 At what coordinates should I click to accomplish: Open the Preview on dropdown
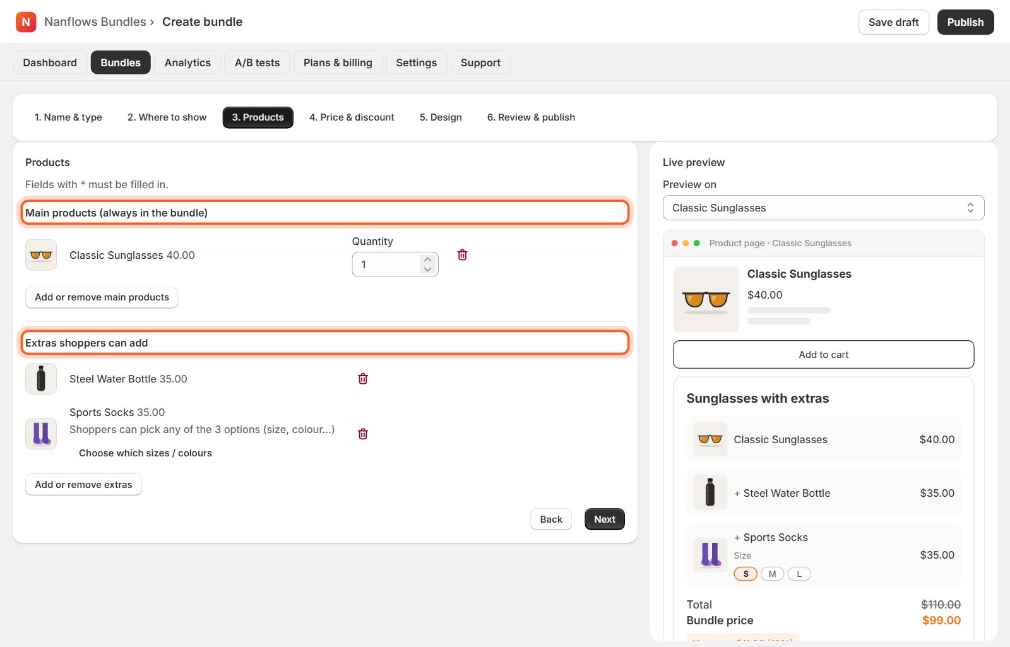pos(823,208)
